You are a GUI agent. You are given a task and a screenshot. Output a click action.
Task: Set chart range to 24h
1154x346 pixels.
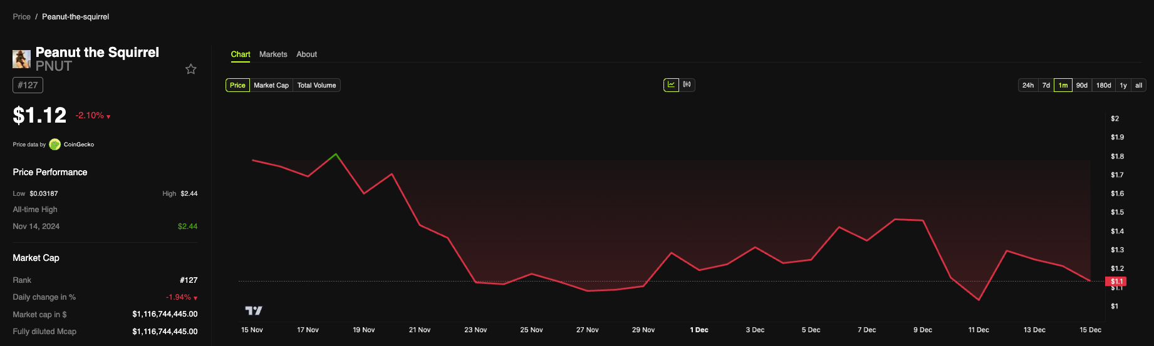tap(1028, 85)
